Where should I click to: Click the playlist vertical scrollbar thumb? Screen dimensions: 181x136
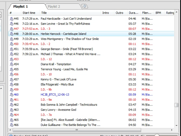(177, 105)
